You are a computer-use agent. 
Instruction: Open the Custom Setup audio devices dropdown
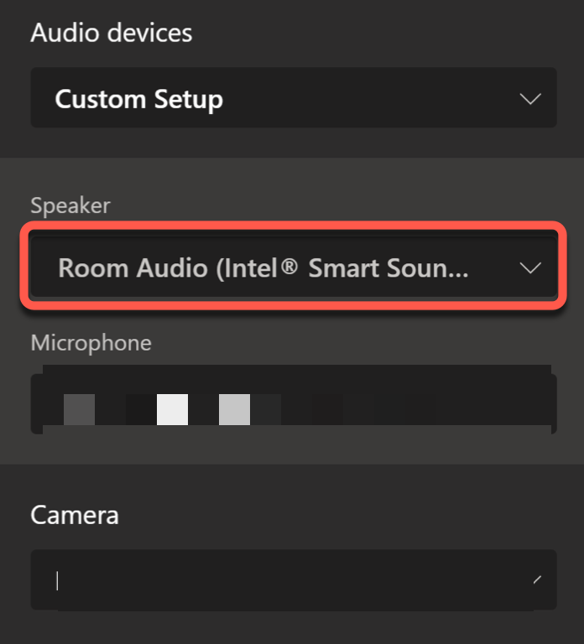pyautogui.click(x=294, y=98)
